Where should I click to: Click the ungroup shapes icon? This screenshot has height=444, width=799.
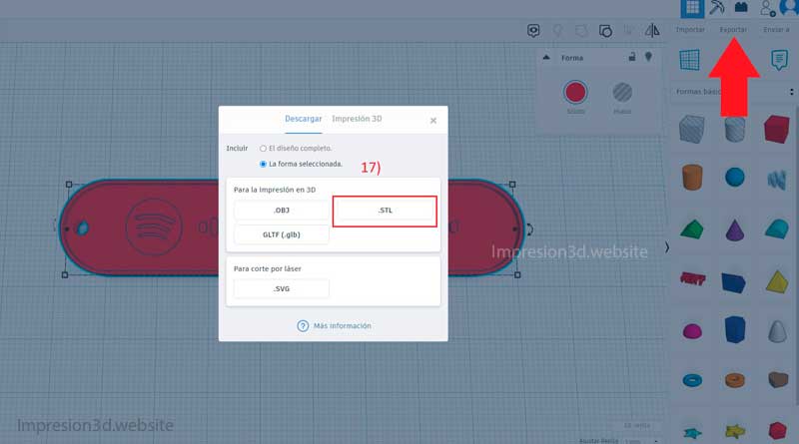pyautogui.click(x=605, y=31)
